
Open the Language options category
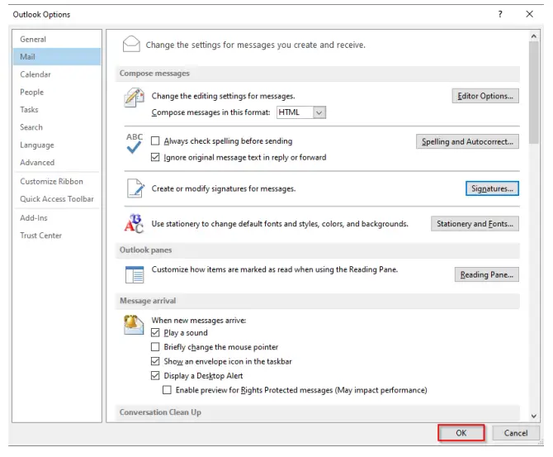[x=57, y=145]
